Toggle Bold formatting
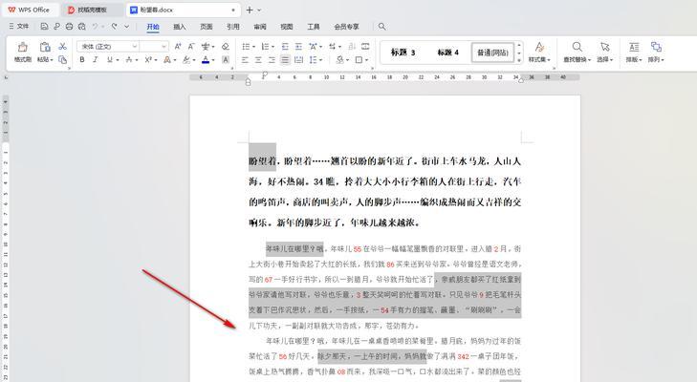 (x=82, y=59)
